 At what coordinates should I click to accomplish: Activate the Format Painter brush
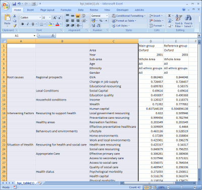pos(15,26)
